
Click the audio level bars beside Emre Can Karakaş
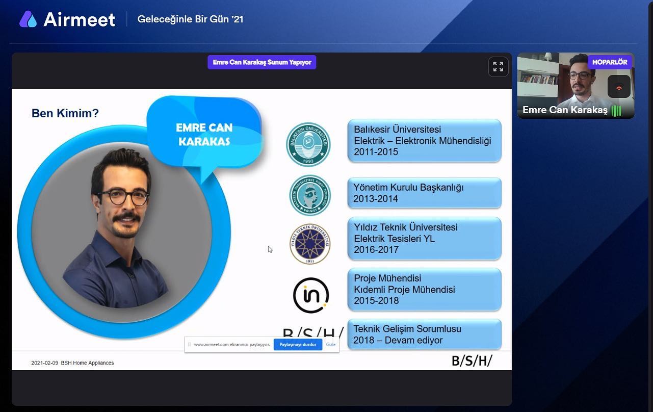[616, 110]
